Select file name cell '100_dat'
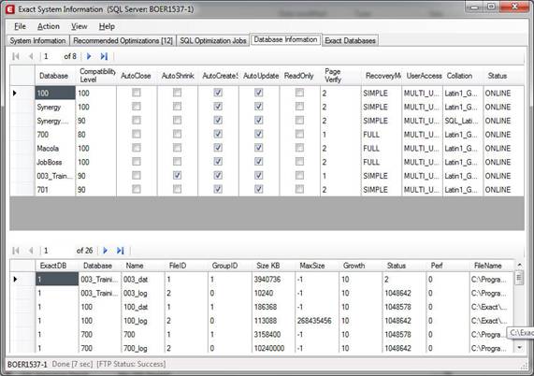 (143, 307)
